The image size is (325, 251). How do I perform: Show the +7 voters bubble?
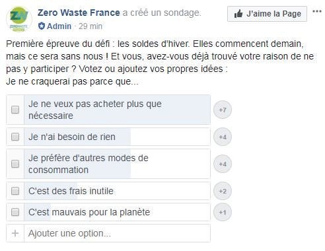(223, 110)
